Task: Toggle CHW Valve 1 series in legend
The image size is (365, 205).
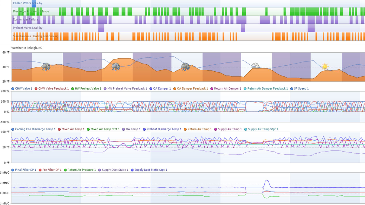Action: point(22,88)
